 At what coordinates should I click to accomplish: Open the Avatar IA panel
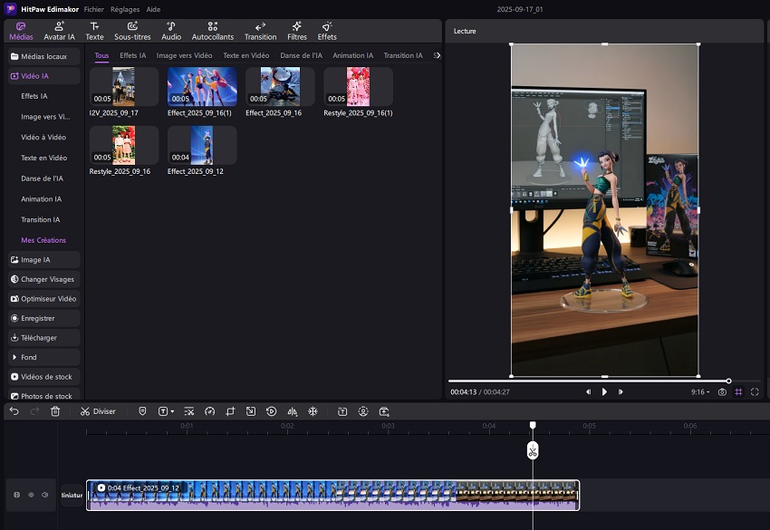tap(59, 31)
